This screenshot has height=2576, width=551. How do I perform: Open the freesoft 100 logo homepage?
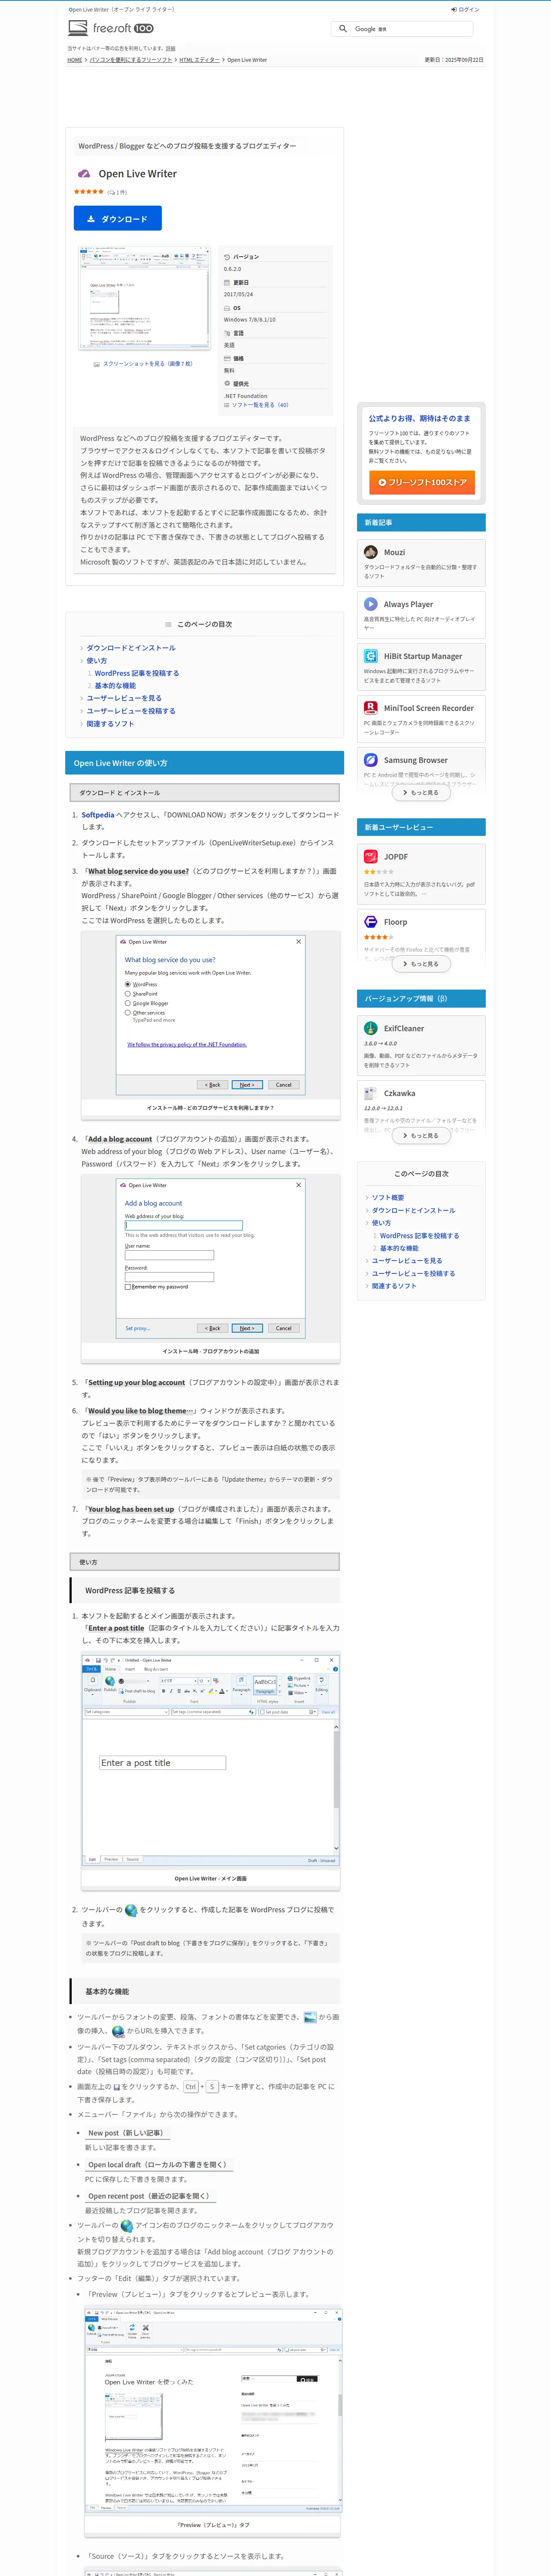click(111, 28)
